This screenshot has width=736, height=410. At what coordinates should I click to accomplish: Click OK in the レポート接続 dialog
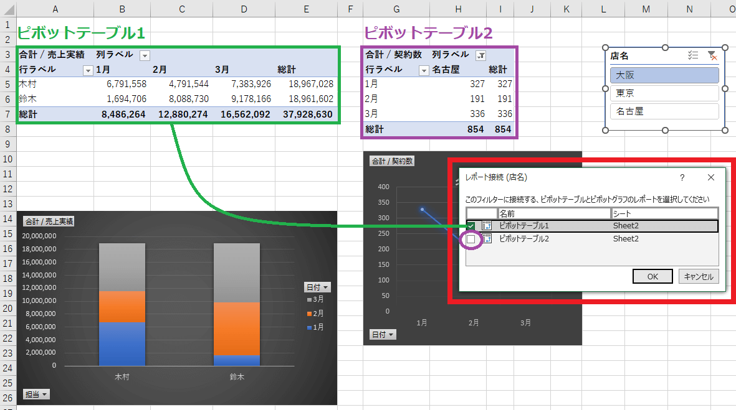[652, 276]
